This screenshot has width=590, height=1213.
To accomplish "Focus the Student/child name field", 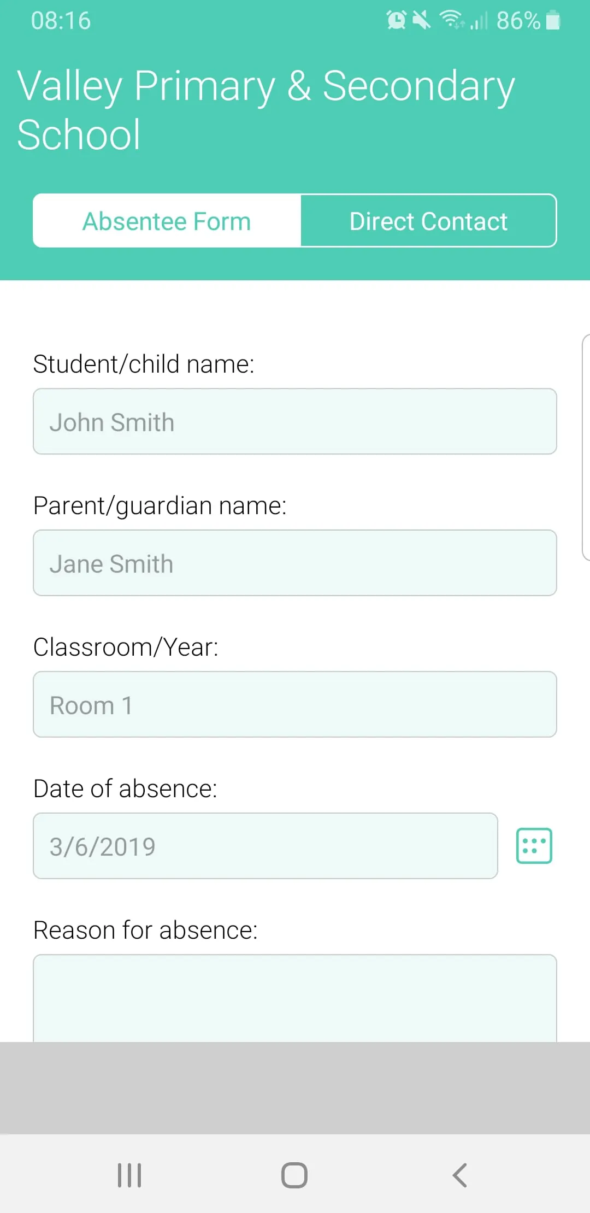I will pyautogui.click(x=295, y=422).
